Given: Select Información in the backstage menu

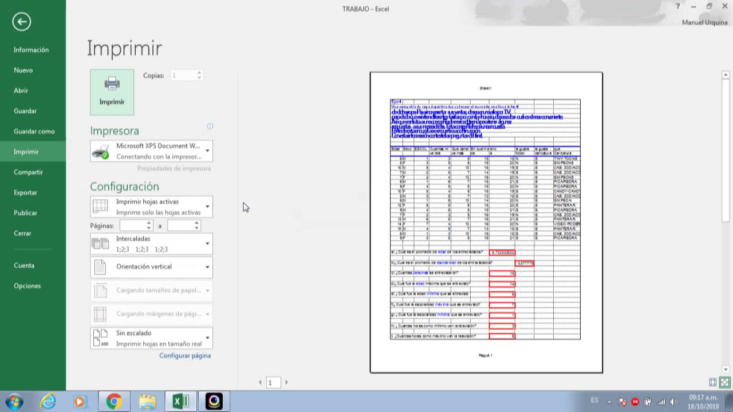Looking at the screenshot, I should [31, 50].
